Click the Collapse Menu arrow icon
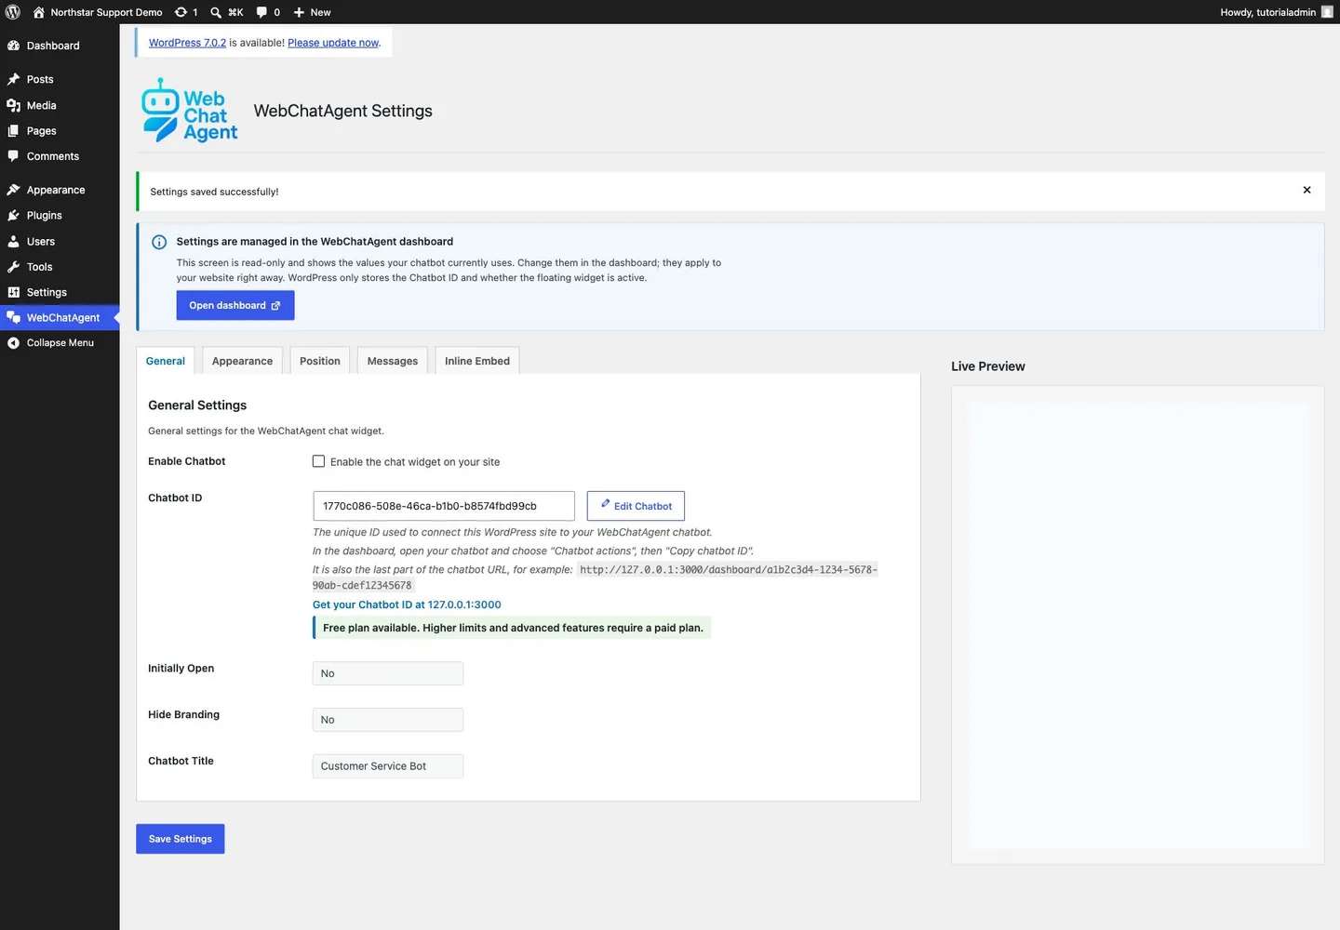1340x930 pixels. pos(13,343)
